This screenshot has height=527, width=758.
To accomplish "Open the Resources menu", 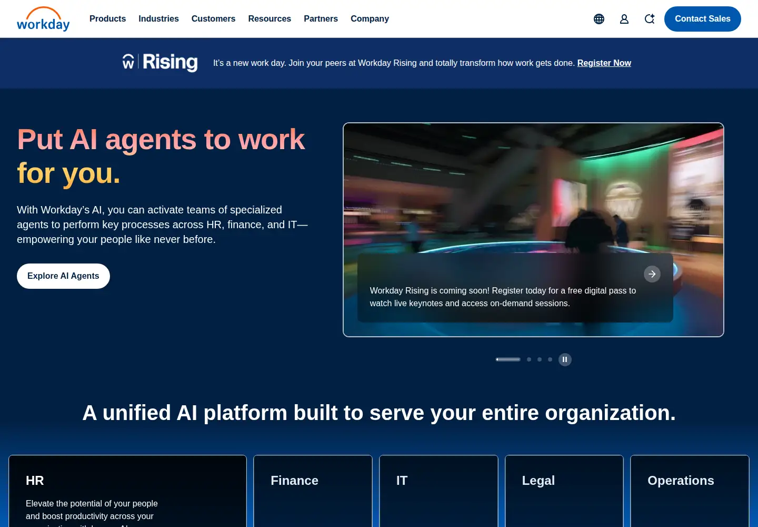I will click(x=270, y=19).
